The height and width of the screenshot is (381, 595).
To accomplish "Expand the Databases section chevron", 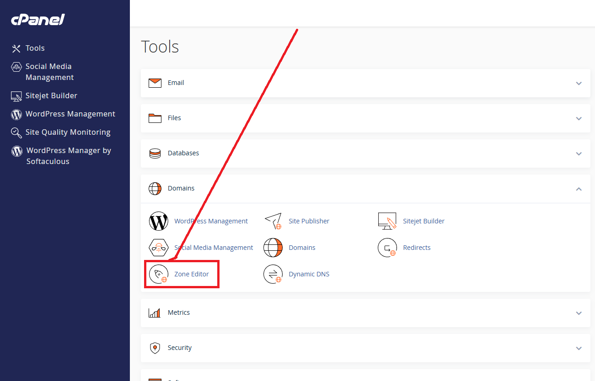I will [579, 154].
